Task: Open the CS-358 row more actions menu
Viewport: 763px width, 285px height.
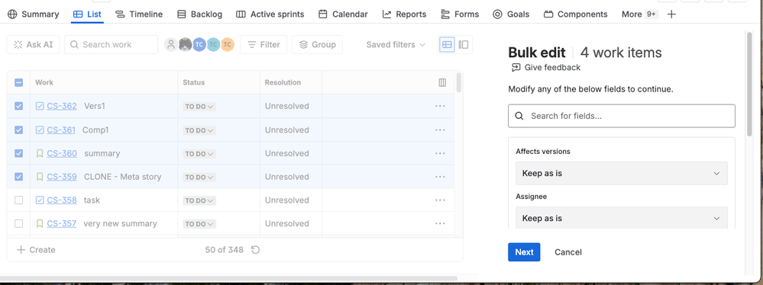Action: [x=440, y=200]
